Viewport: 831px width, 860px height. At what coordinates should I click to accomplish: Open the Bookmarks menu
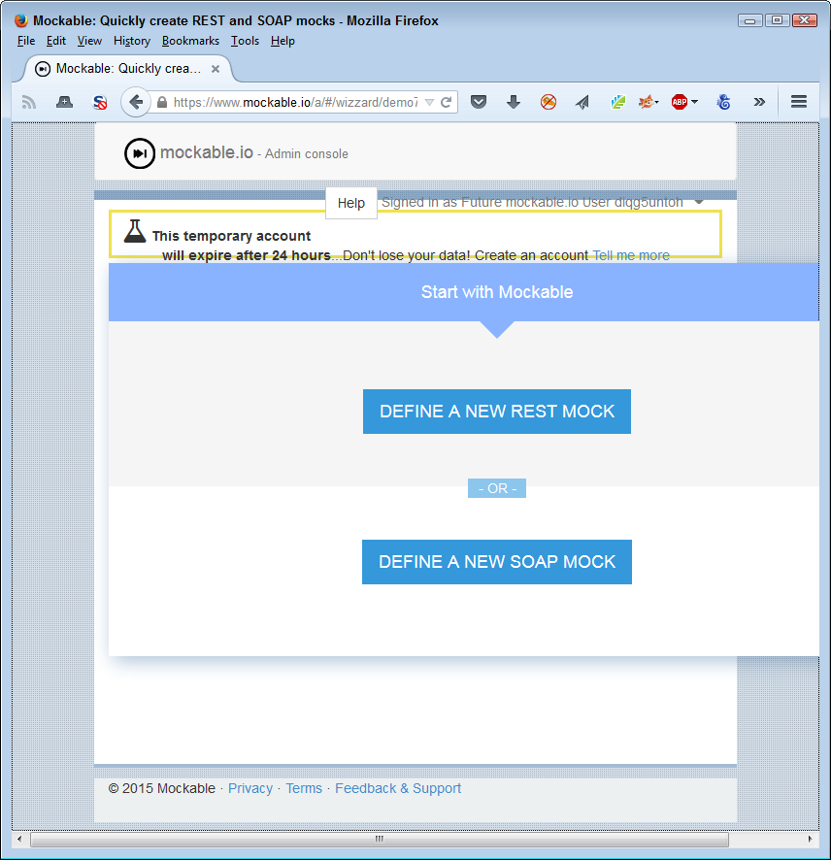(x=190, y=41)
